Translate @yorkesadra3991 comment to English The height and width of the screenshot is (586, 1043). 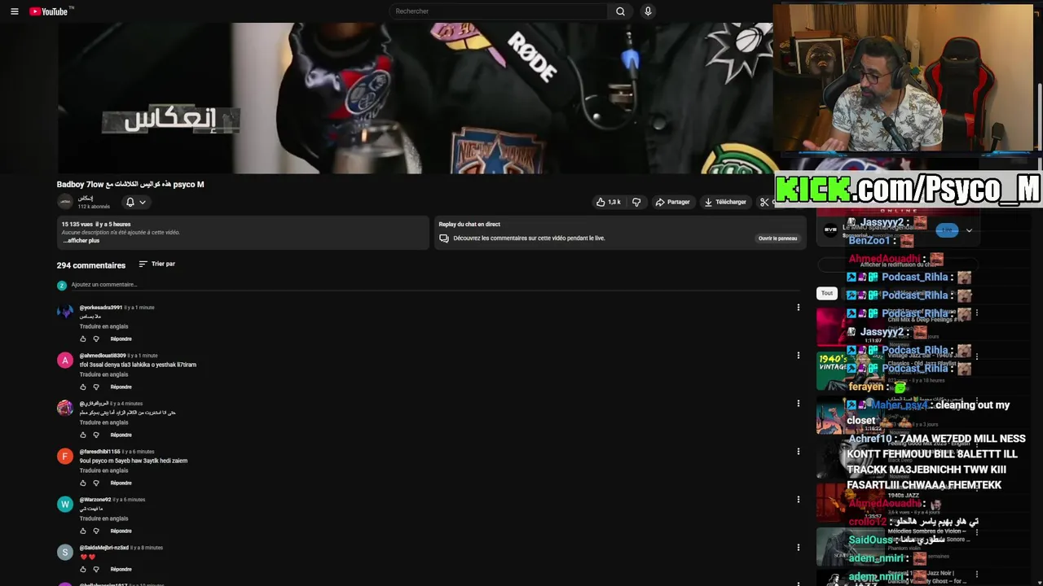[104, 326]
